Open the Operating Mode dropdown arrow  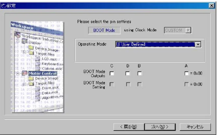click(x=198, y=44)
